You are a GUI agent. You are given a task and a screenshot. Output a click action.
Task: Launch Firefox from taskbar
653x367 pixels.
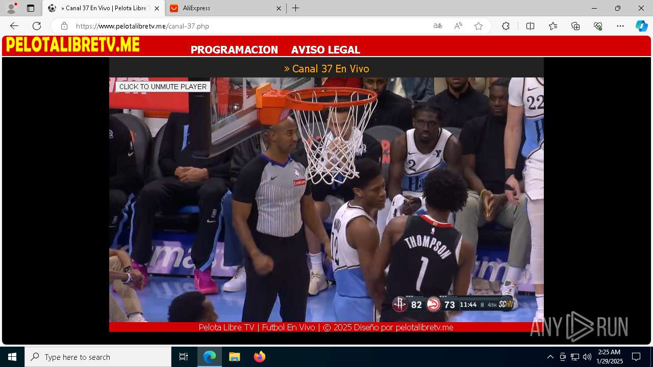click(259, 357)
